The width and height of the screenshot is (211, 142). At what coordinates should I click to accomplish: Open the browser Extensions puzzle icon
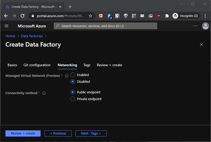(167, 16)
